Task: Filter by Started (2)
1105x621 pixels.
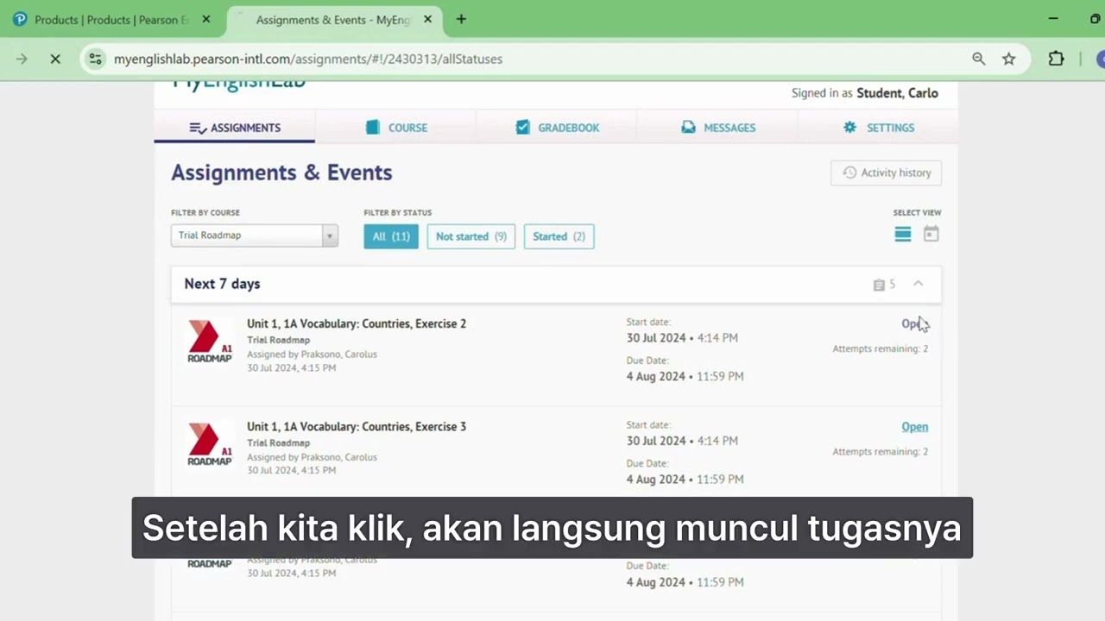Action: 559,236
